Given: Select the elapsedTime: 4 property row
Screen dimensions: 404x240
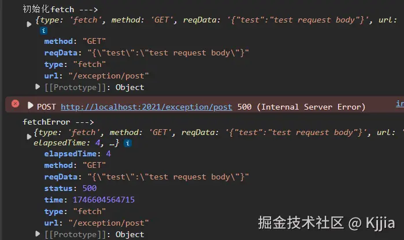Looking at the screenshot, I should click(x=77, y=154).
